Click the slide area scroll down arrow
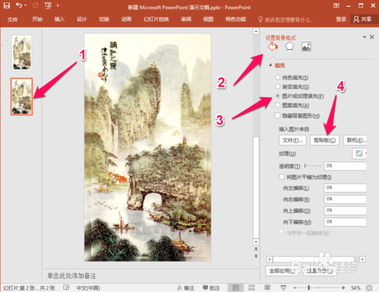Screen dimensions: 379x292 256,242
